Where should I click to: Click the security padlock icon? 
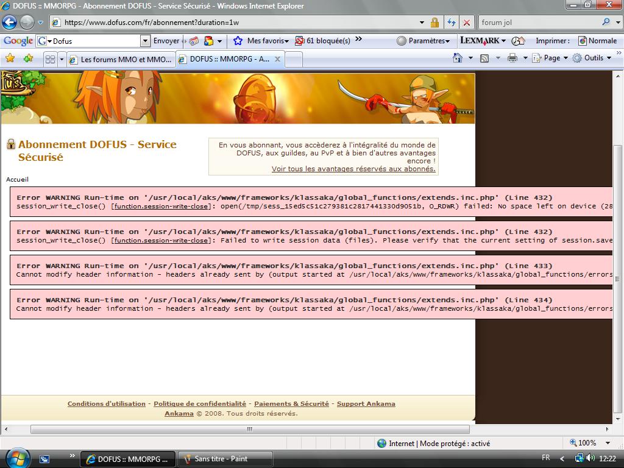[434, 23]
